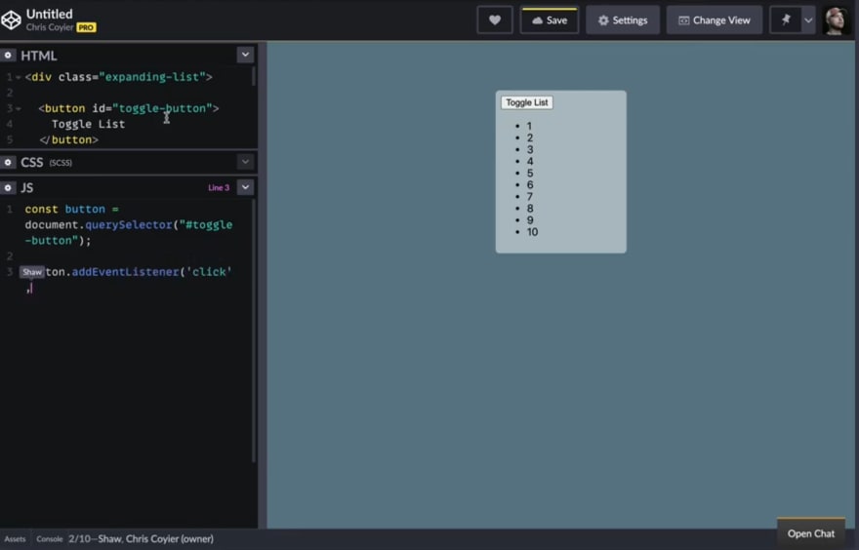The width and height of the screenshot is (859, 550).
Task: Open the CSS editor settings gear
Action: (x=8, y=163)
